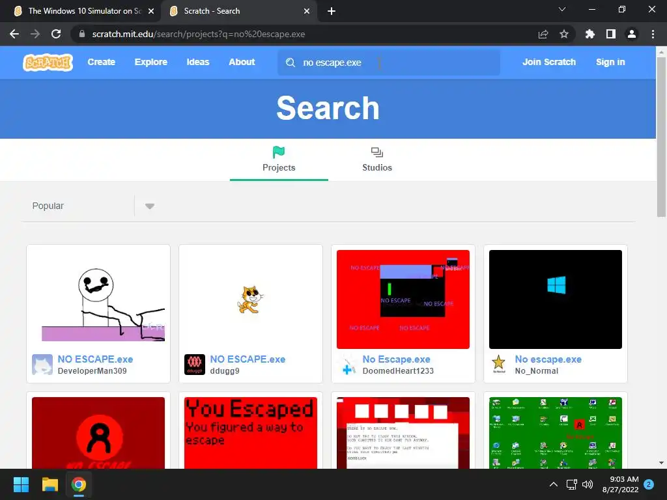This screenshot has height=500, width=667.
Task: Open No_Normal's star avatar icon
Action: (x=498, y=365)
